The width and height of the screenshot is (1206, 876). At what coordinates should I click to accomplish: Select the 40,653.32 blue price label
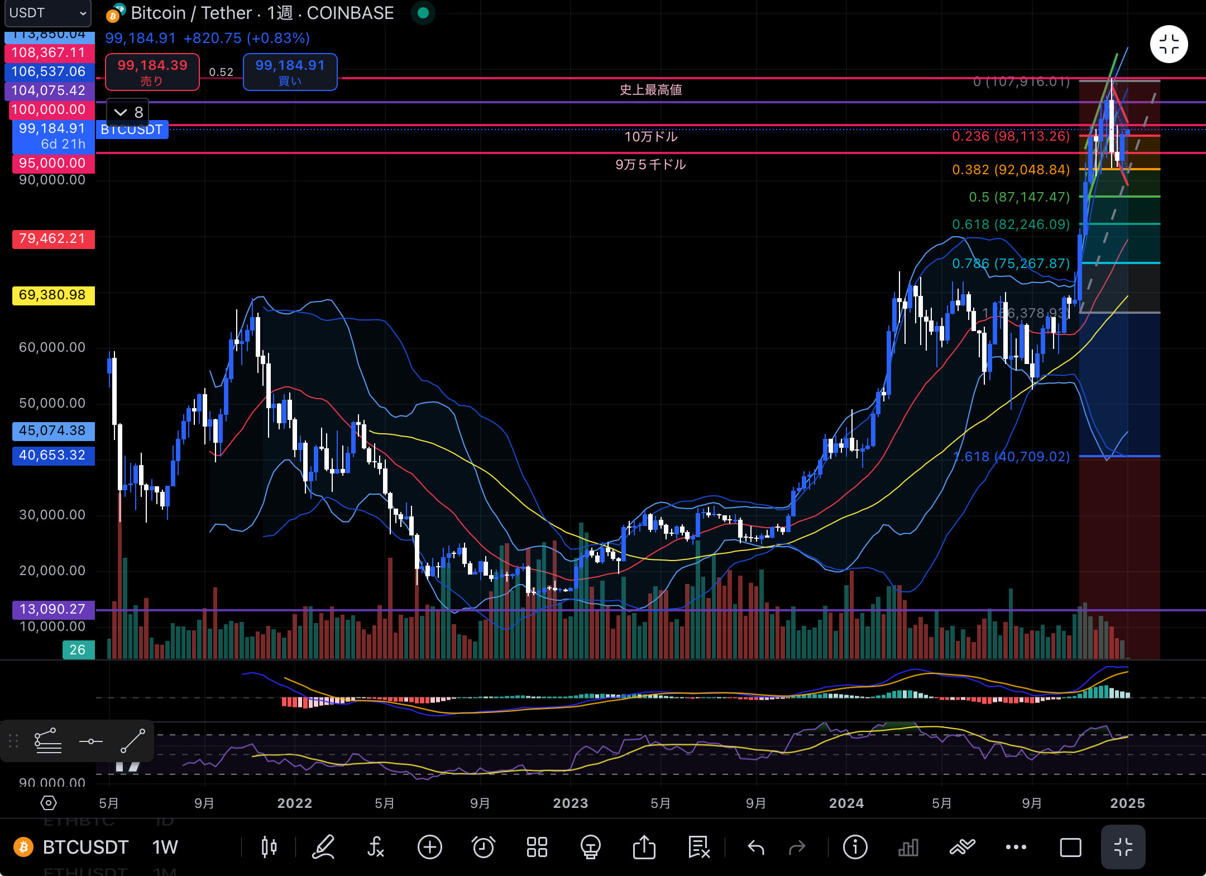tap(52, 455)
